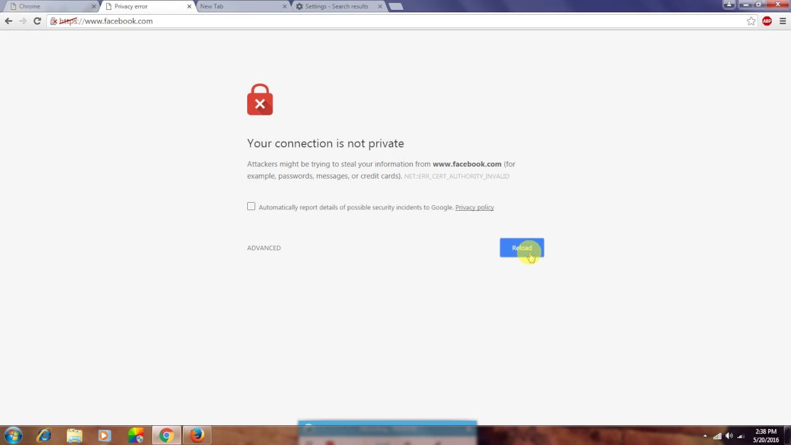This screenshot has width=791, height=445.
Task: Switch to the New Tab tab
Action: (241, 6)
